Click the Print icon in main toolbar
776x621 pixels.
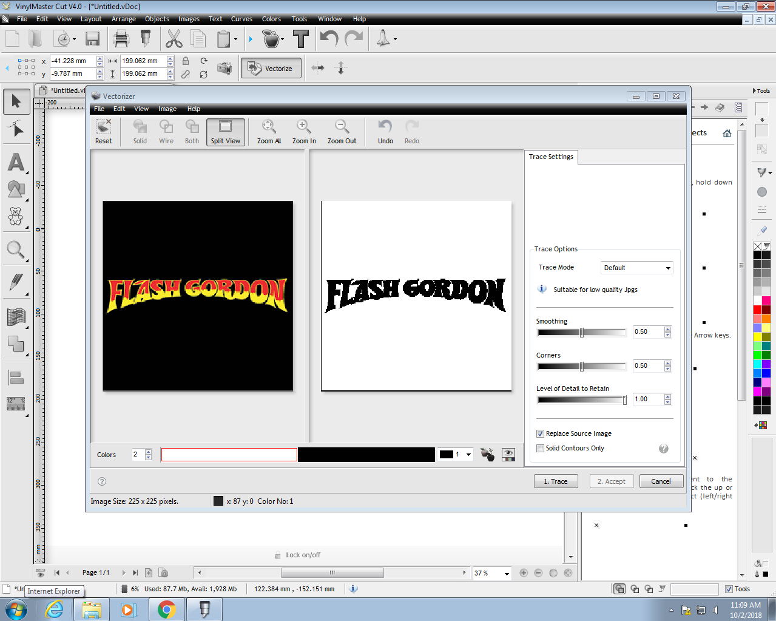[x=121, y=39]
